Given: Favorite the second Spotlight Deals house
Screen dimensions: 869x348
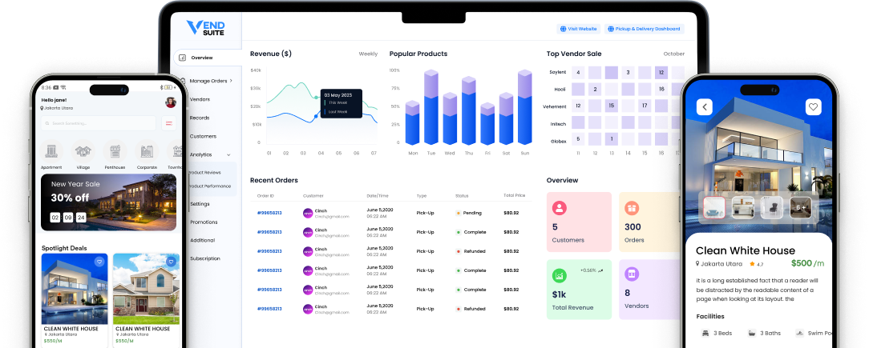Looking at the screenshot, I should pyautogui.click(x=170, y=262).
